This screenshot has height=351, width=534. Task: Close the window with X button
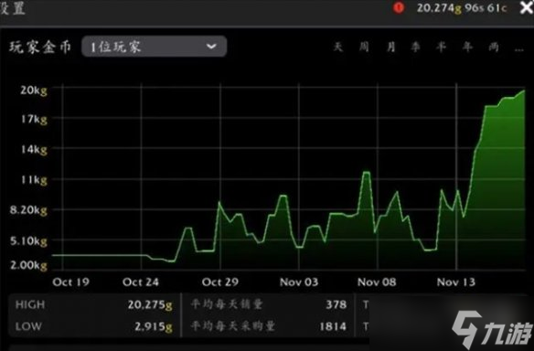tap(527, 7)
